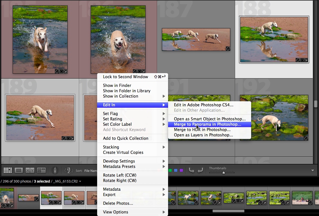319x216 pixels.
Task: Click the rotate clockwise arrow icon
Action: coord(200,170)
